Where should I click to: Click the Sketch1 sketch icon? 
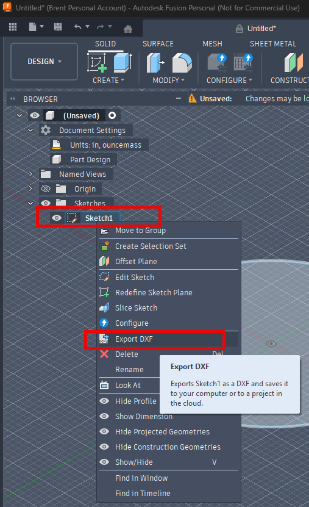point(72,218)
